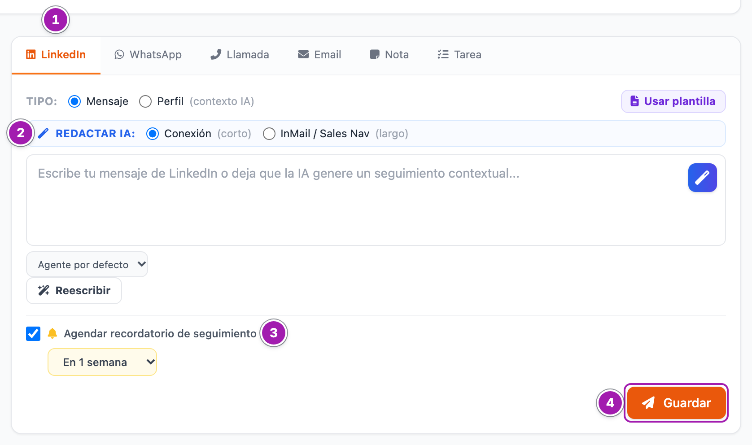Viewport: 752px width, 445px height.
Task: Choose the Perfil (contexto IA) radio option
Action: (145, 101)
